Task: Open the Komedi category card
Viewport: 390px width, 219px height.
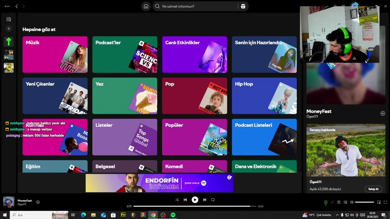Action: point(194,166)
